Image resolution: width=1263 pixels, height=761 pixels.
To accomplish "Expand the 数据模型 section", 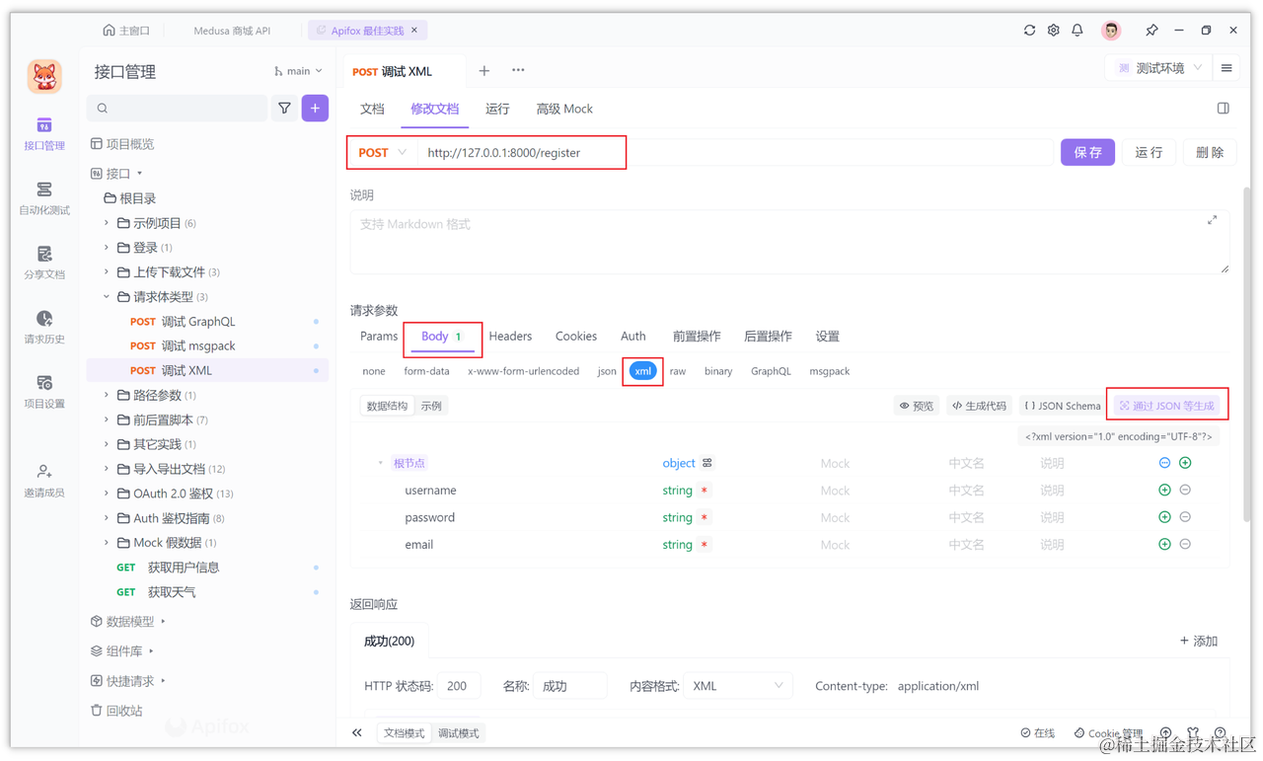I will coord(163,622).
